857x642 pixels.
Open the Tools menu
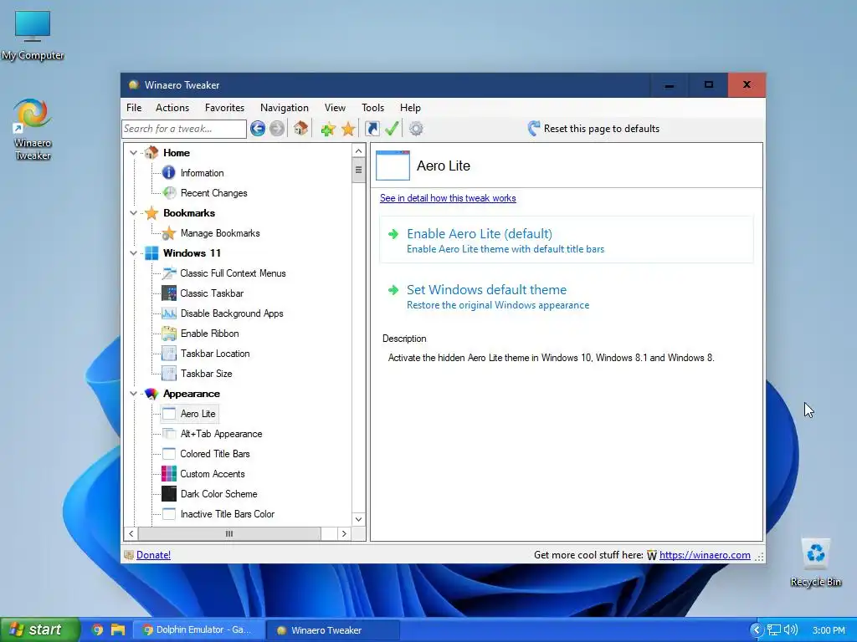click(372, 108)
